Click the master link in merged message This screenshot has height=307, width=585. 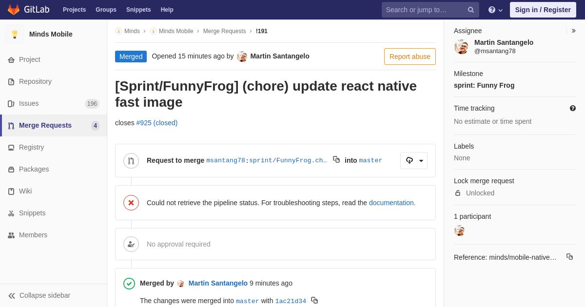tap(247, 301)
